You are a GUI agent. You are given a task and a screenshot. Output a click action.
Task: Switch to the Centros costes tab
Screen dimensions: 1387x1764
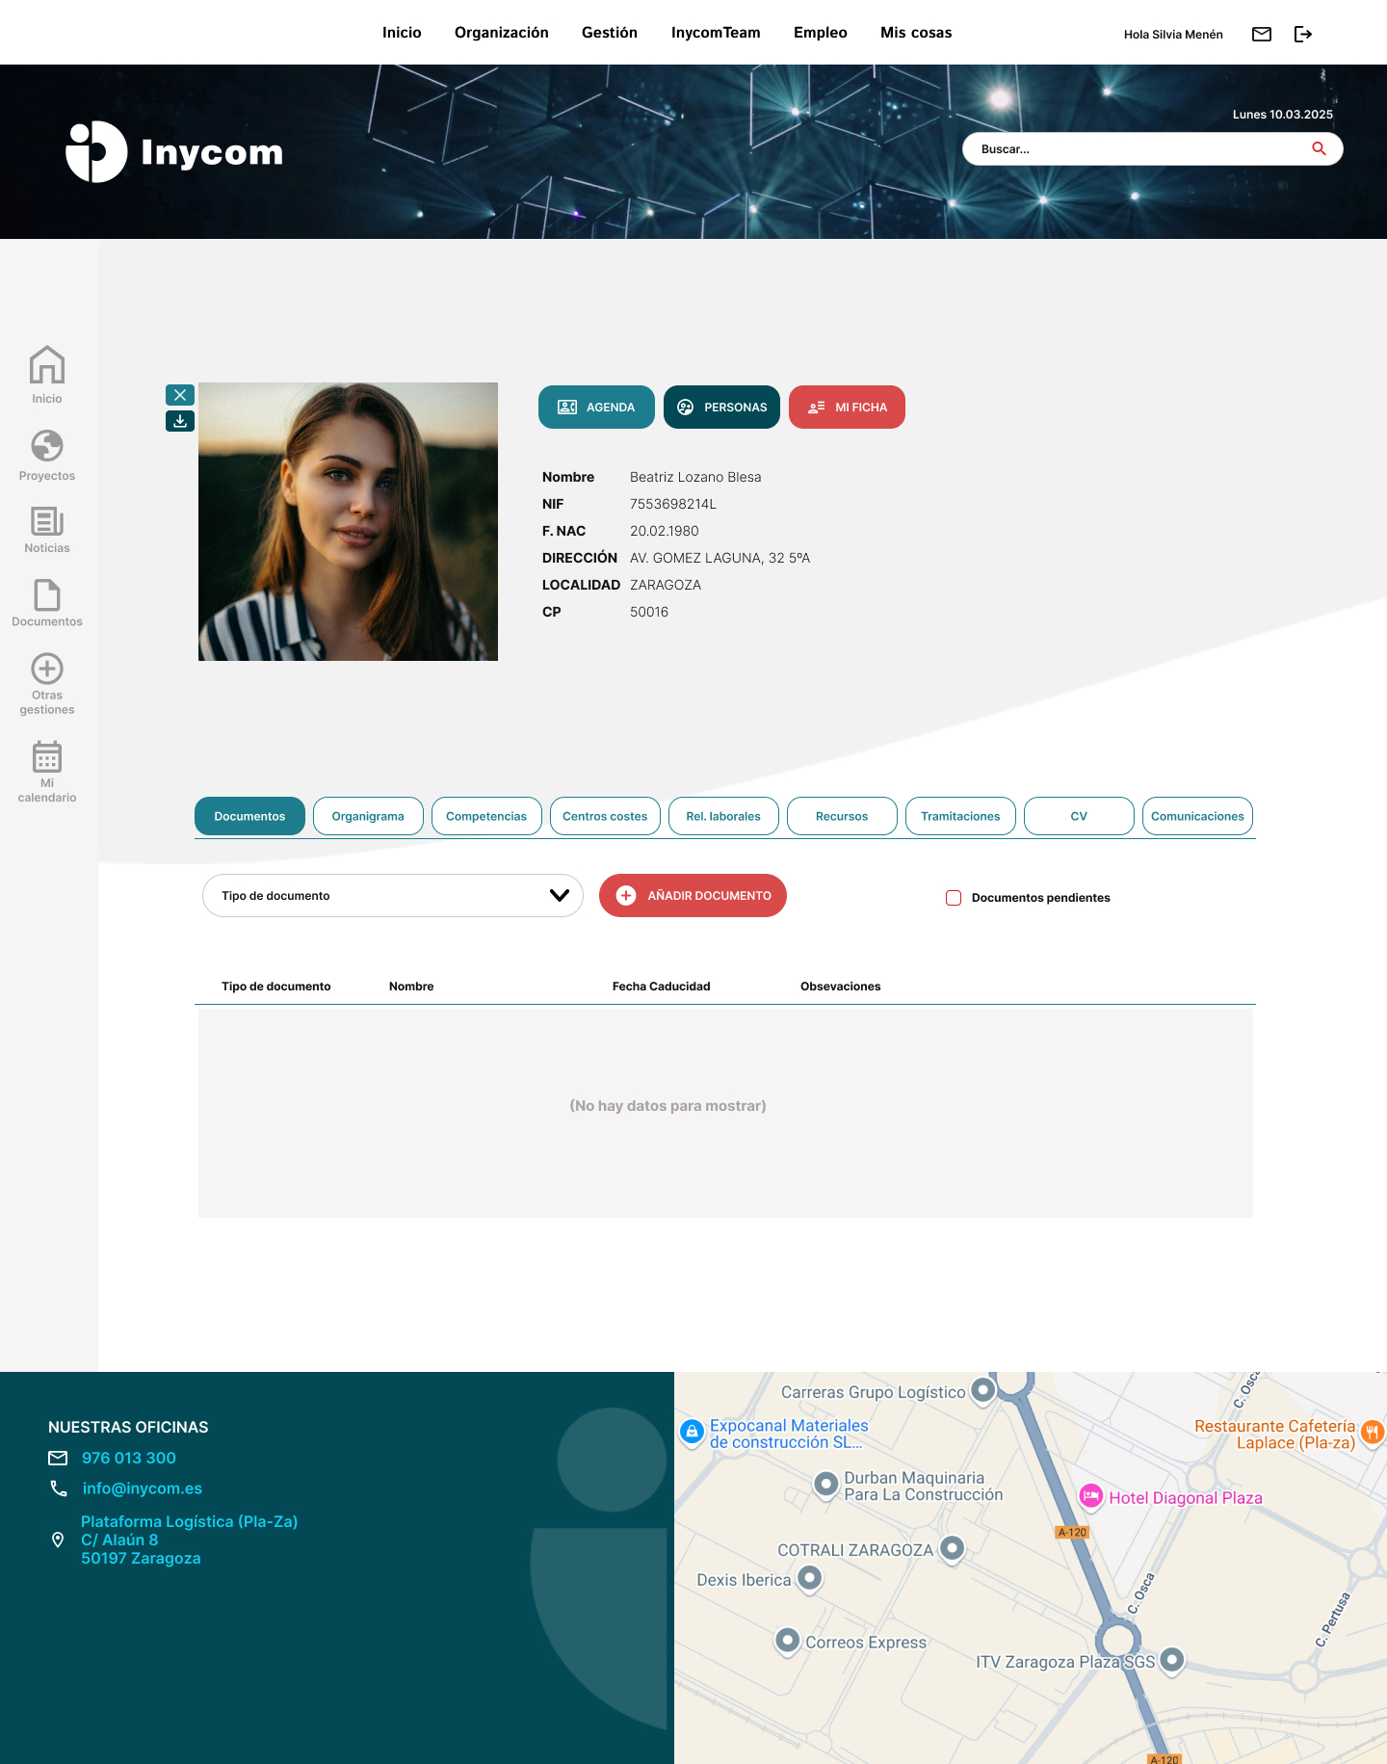pos(605,816)
